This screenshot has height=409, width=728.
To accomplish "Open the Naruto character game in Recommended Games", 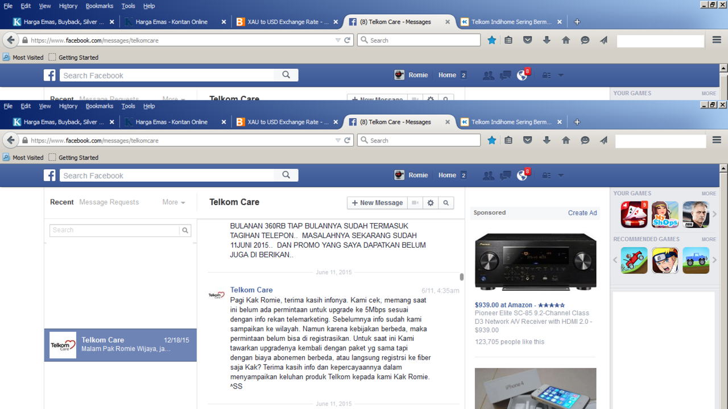I will point(665,260).
